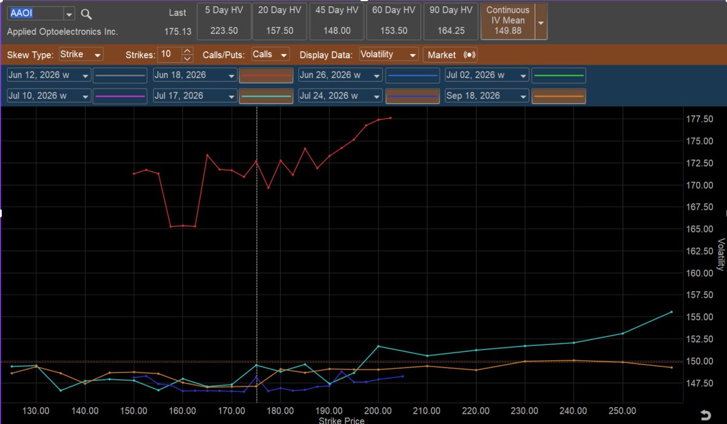The width and height of the screenshot is (727, 424).
Task: Click the AAOI ticker symbol input field
Action: (35, 14)
